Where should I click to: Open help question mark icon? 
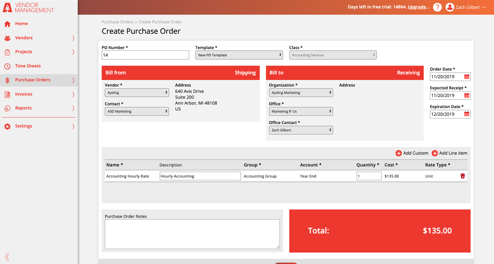[x=437, y=7]
